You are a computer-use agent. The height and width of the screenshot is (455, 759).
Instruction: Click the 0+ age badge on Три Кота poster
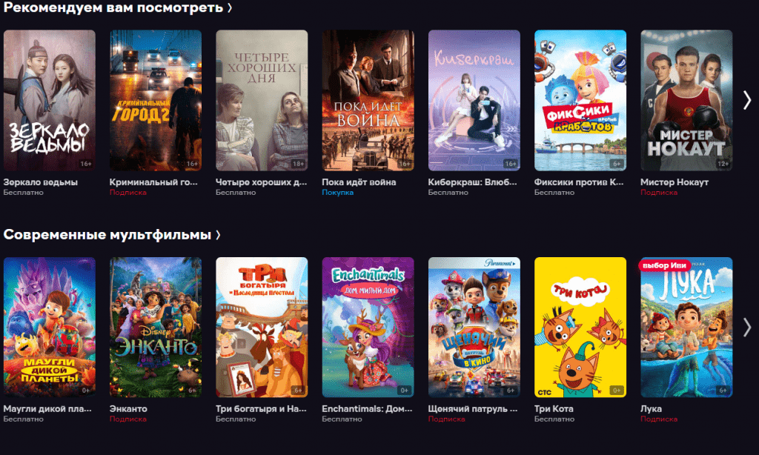point(617,390)
